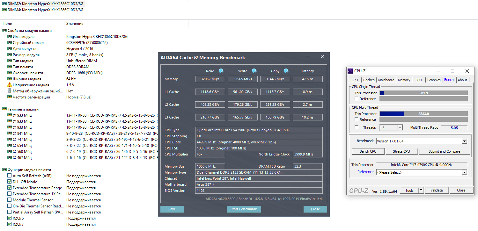Click the Функции модуля памяти section icon

click(4, 170)
